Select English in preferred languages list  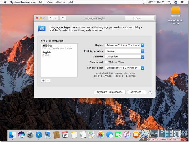[x=59, y=54]
